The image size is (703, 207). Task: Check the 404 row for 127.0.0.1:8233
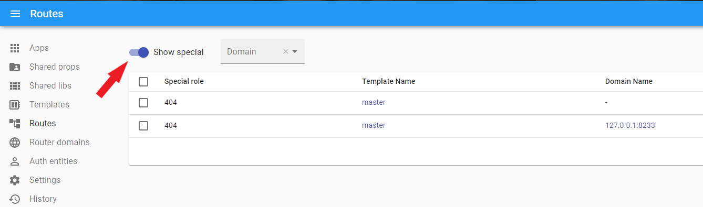coord(143,126)
